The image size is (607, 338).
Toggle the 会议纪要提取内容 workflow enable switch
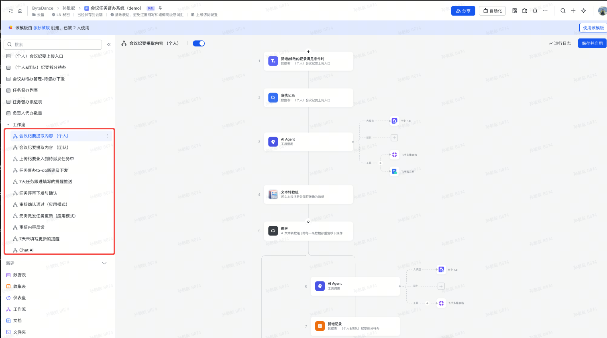coord(199,43)
